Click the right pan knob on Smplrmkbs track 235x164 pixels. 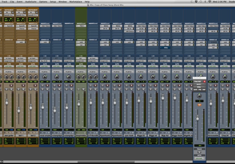(x=84, y=77)
